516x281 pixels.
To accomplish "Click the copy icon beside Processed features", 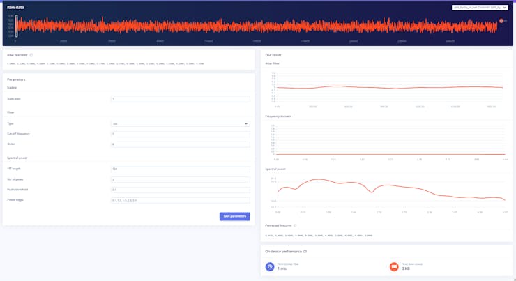I will point(295,226).
